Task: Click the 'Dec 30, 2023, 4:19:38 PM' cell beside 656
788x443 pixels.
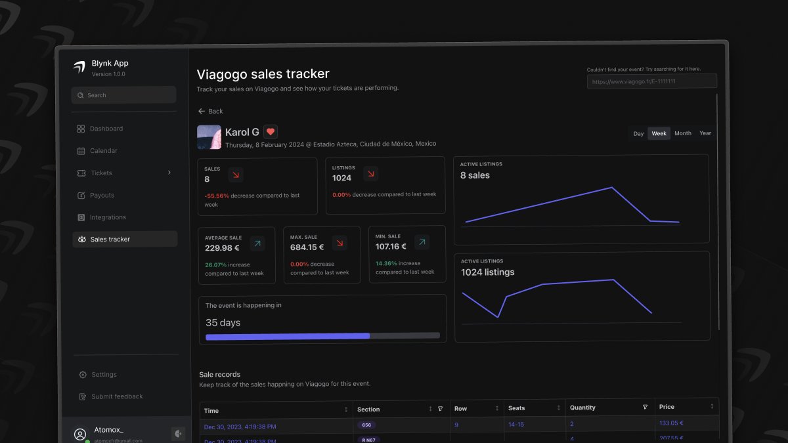Action: pos(240,427)
